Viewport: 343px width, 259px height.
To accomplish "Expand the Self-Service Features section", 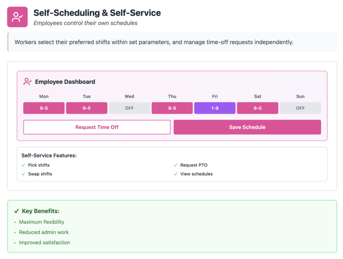I will pyautogui.click(x=171, y=165).
